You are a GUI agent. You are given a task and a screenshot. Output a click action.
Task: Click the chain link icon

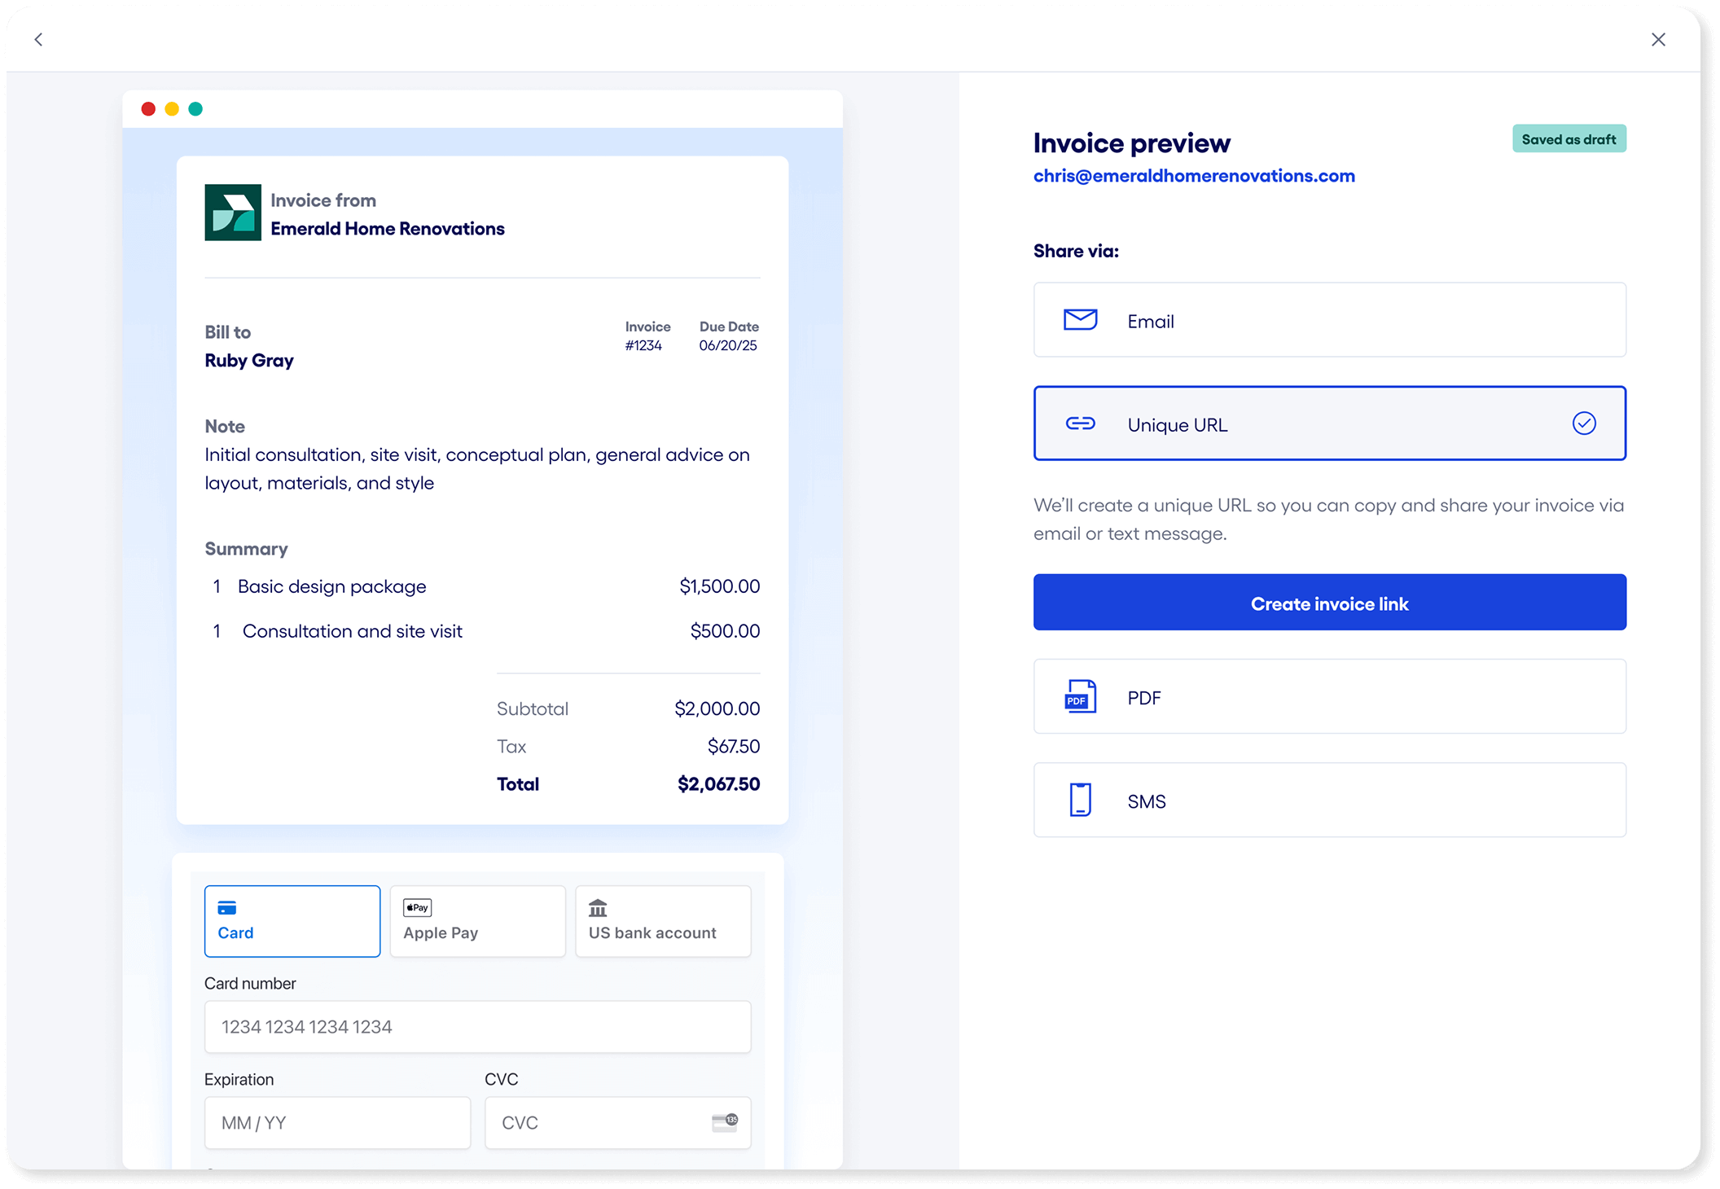click(1080, 423)
